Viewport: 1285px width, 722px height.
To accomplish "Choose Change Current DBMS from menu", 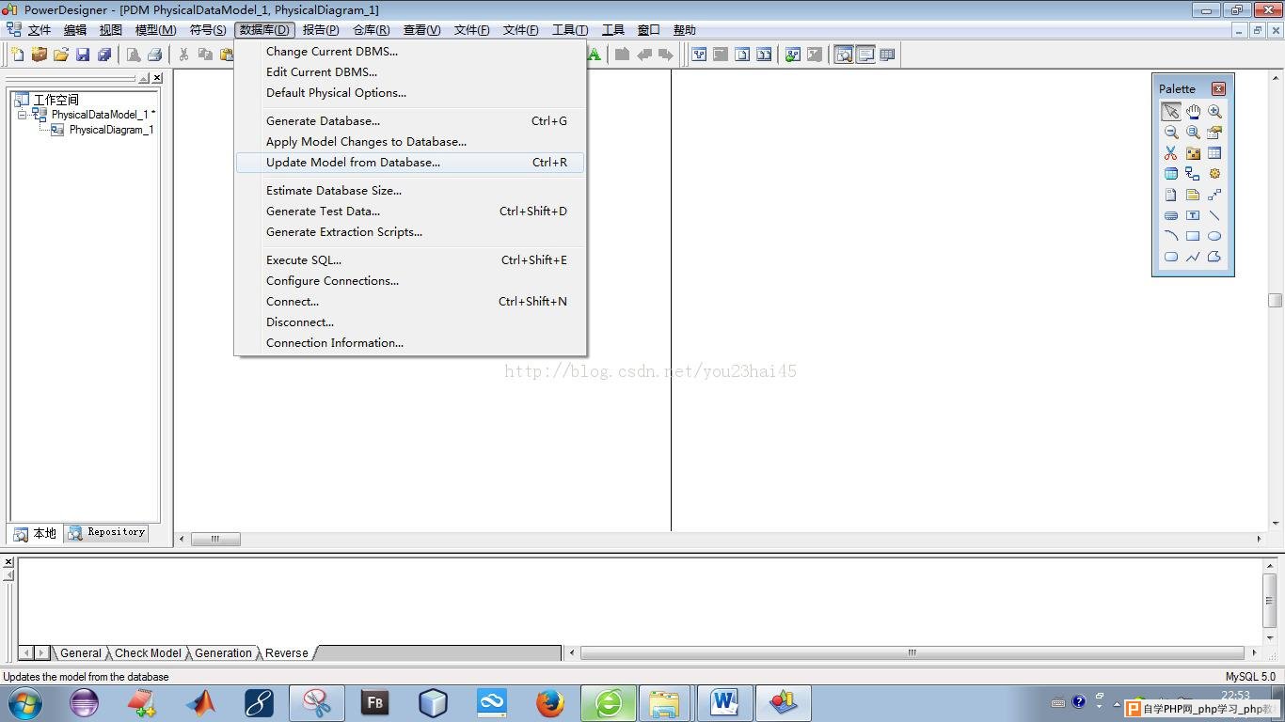I will 409,52.
